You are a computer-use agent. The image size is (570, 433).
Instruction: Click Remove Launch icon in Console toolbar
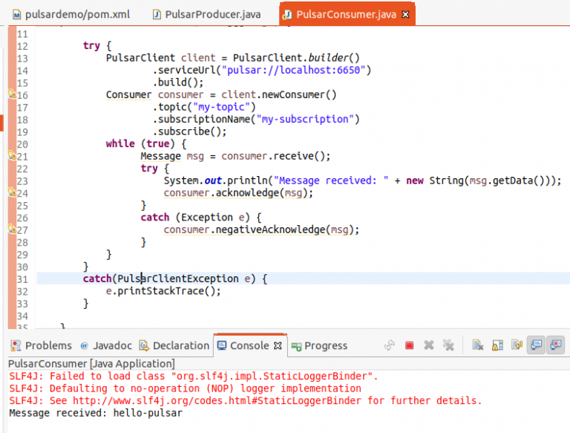[x=429, y=345]
